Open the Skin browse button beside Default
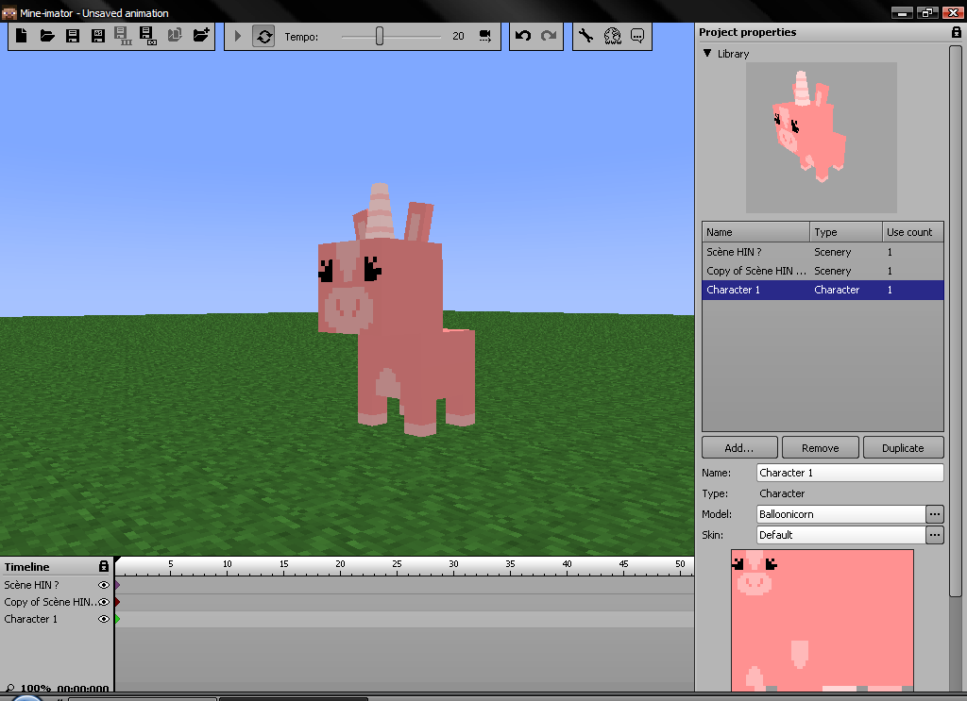Image resolution: width=967 pixels, height=701 pixels. click(935, 535)
